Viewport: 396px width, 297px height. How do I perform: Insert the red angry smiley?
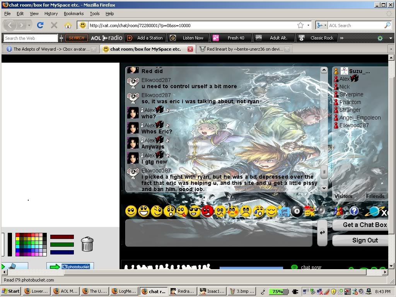[x=208, y=211]
